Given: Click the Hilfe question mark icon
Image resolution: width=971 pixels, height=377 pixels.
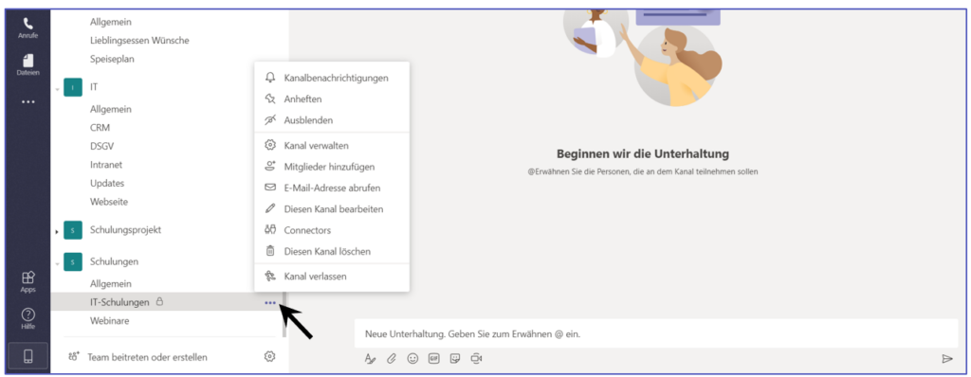Looking at the screenshot, I should (27, 319).
